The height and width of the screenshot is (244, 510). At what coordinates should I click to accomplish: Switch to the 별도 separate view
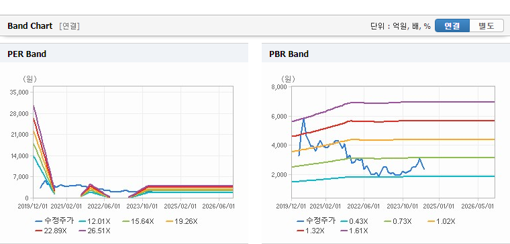[487, 25]
